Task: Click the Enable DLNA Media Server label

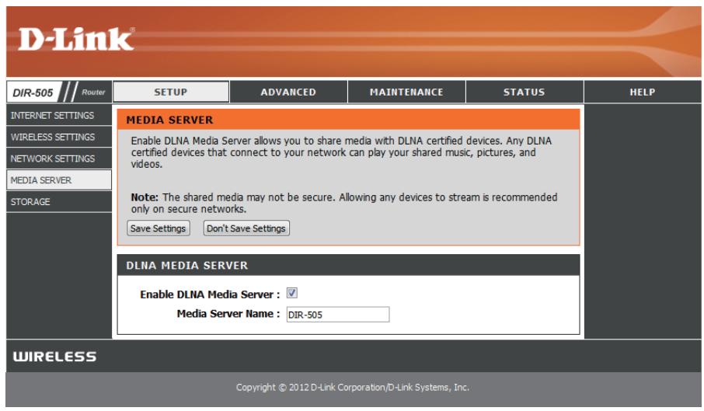Action: pyautogui.click(x=210, y=294)
